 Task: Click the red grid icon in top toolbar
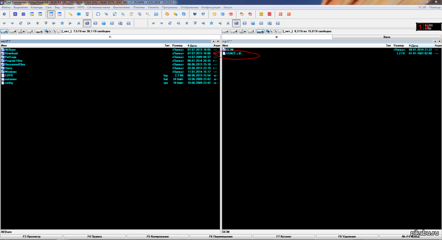(x=270, y=14)
